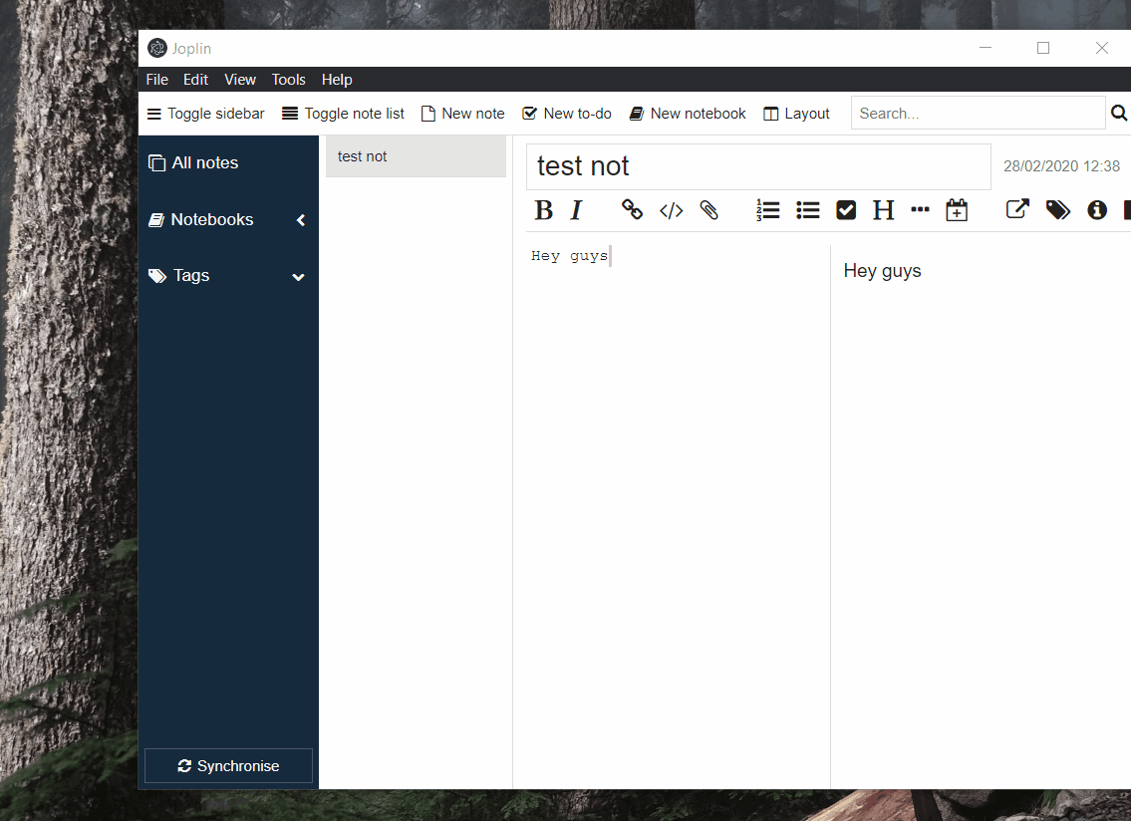Open the Tools menu
The image size is (1131, 821).
pyautogui.click(x=288, y=79)
